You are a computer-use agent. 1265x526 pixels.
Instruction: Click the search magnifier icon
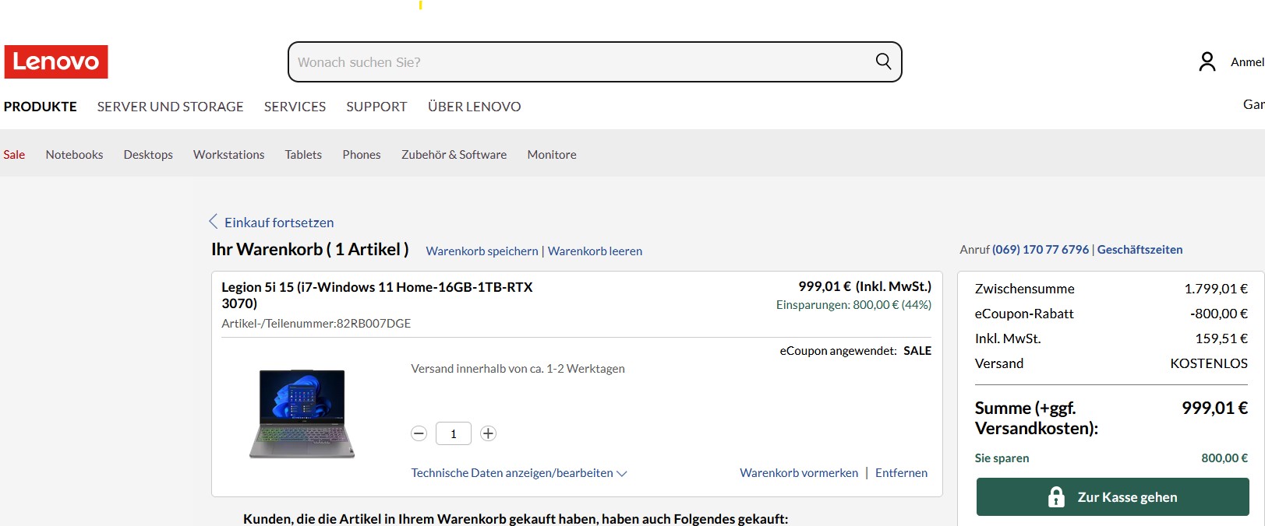(x=883, y=61)
